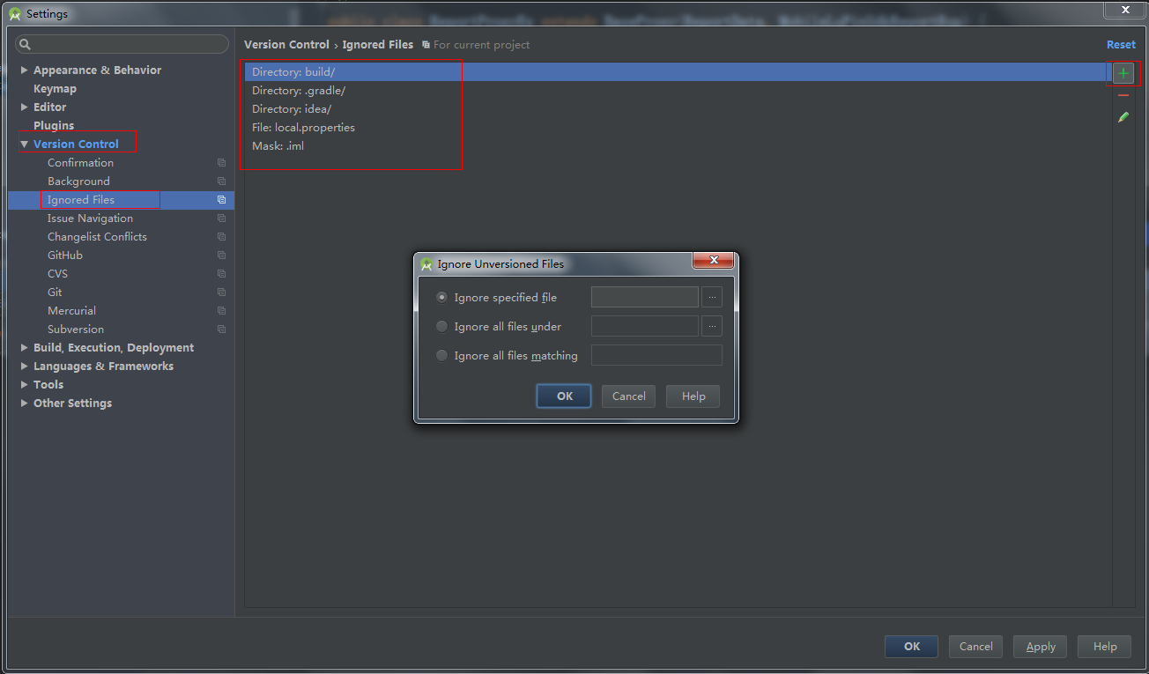Viewport: 1149px width, 674px height.
Task: Select Ignore all files under radio
Action: click(x=442, y=327)
